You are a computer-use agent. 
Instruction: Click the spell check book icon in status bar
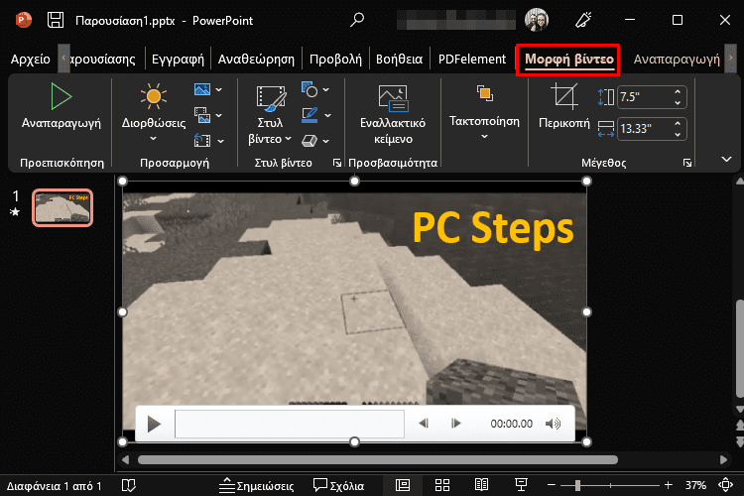click(x=129, y=485)
